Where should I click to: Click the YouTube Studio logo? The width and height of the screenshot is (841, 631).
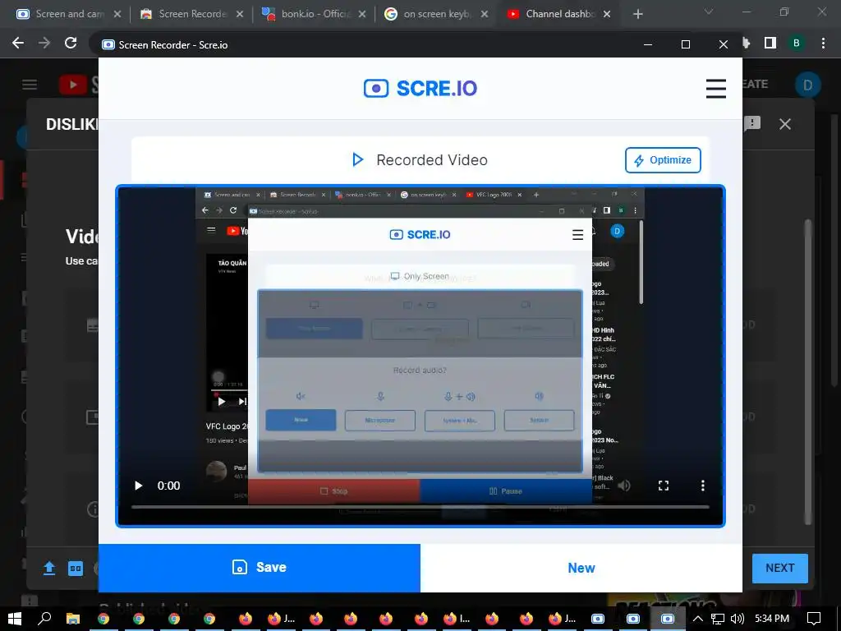79,85
